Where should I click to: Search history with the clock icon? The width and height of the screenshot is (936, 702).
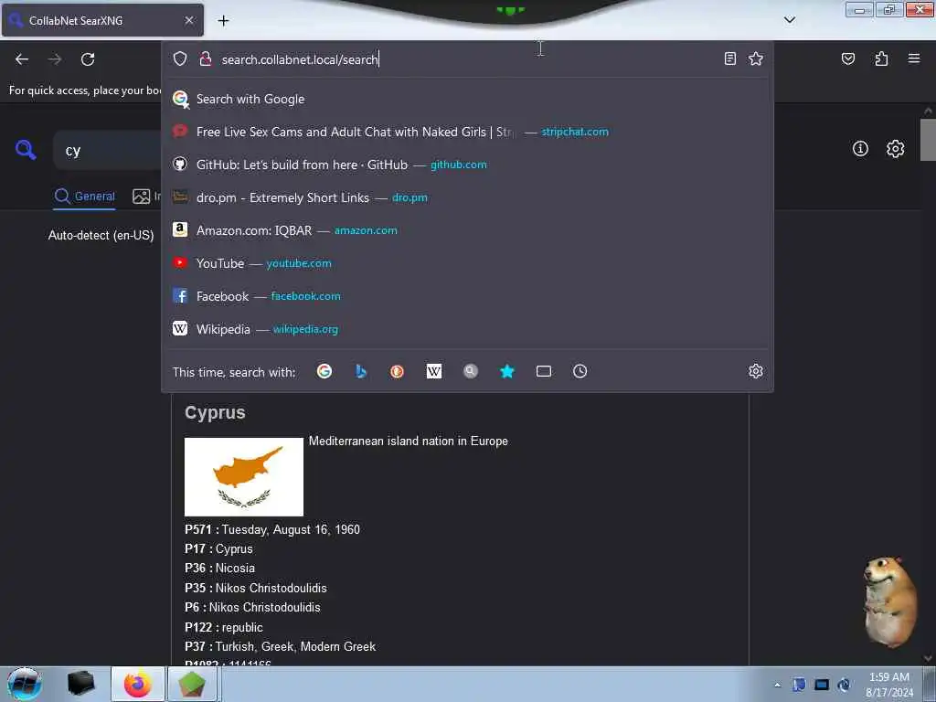(580, 371)
